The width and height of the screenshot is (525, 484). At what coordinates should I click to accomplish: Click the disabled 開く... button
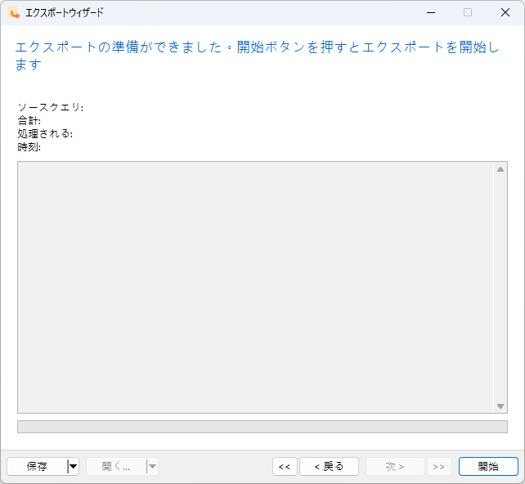tap(116, 466)
